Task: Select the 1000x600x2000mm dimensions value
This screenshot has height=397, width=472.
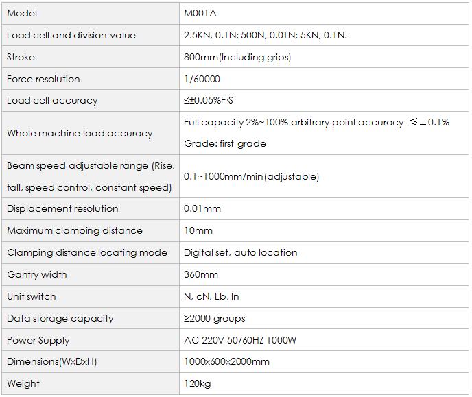Action: [x=226, y=361]
